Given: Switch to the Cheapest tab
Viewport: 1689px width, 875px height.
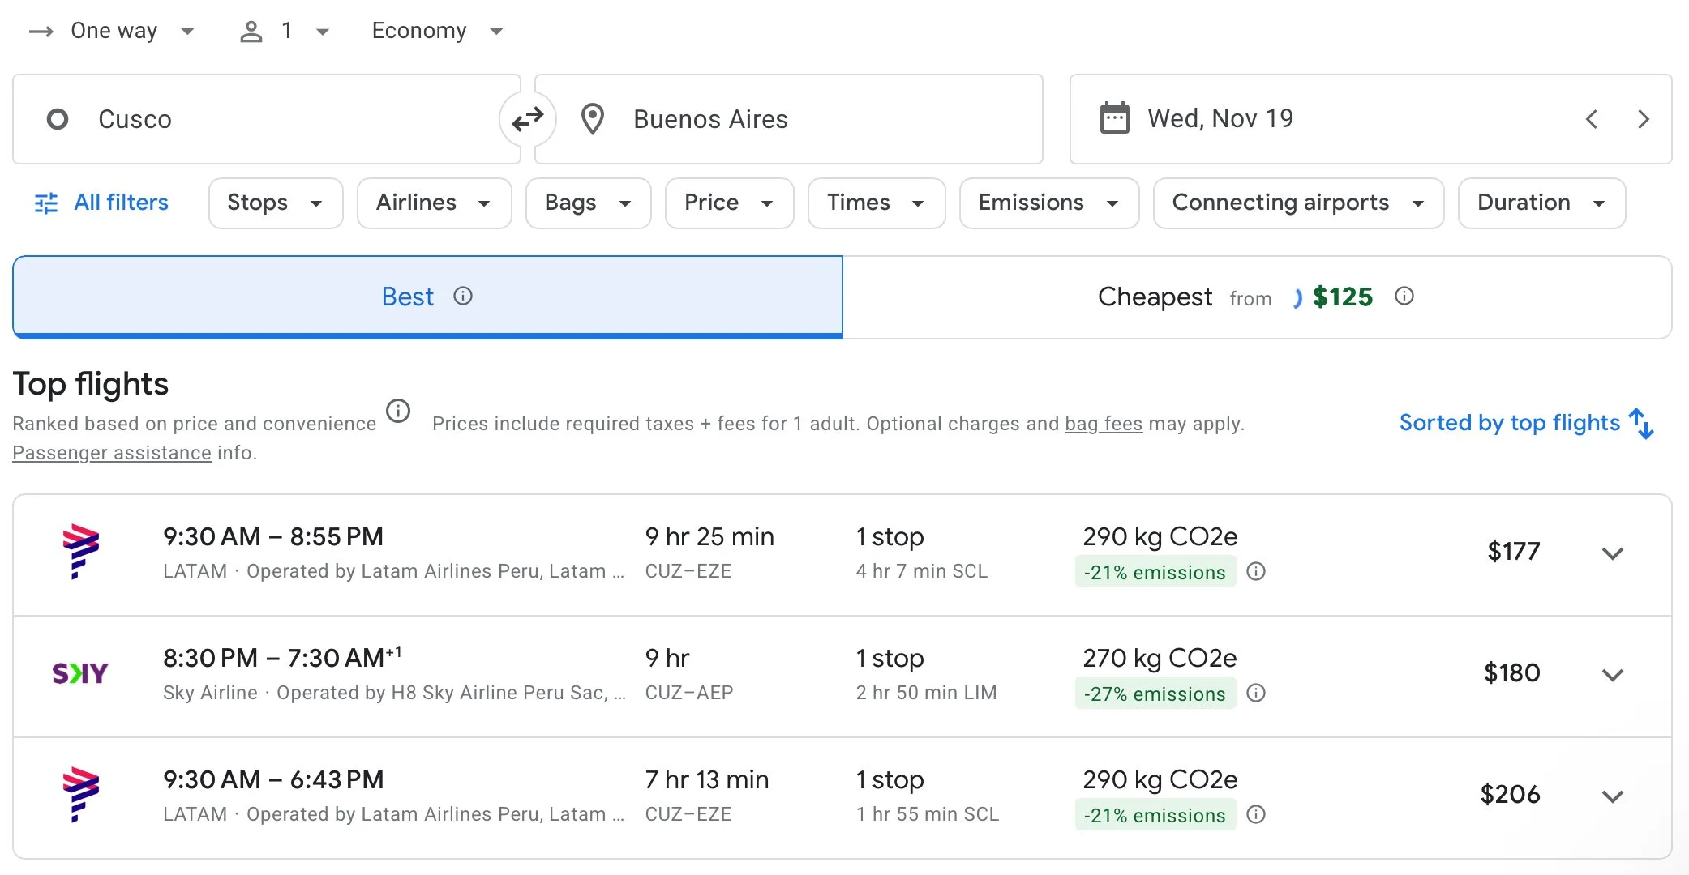Looking at the screenshot, I should 1256,297.
